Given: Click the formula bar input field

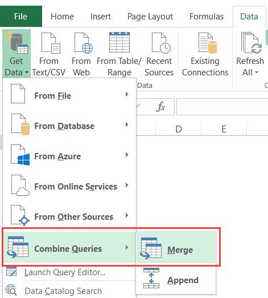Looking at the screenshot, I should [222, 107].
